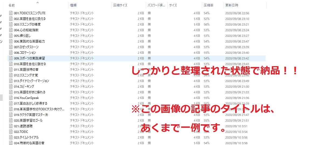Screen dimensions: 322x145
Task: Click the file icon of 016.YouCanSpeak
Action: point(11,98)
